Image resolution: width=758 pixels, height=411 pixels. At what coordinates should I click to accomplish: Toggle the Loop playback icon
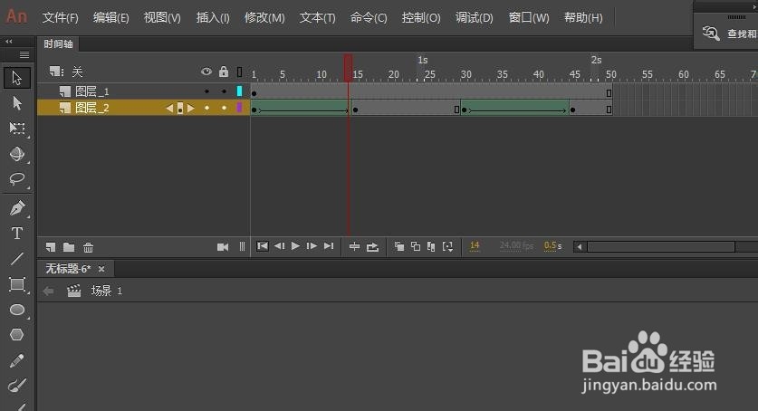[372, 247]
